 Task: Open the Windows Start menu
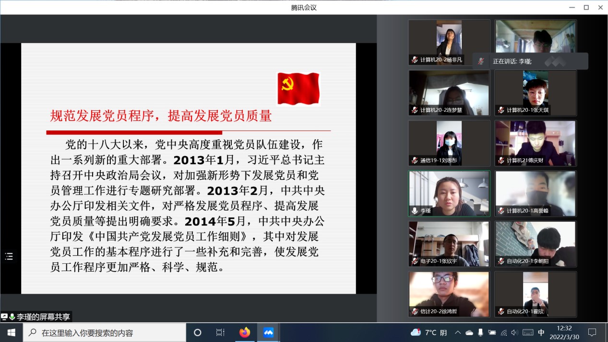click(12, 332)
